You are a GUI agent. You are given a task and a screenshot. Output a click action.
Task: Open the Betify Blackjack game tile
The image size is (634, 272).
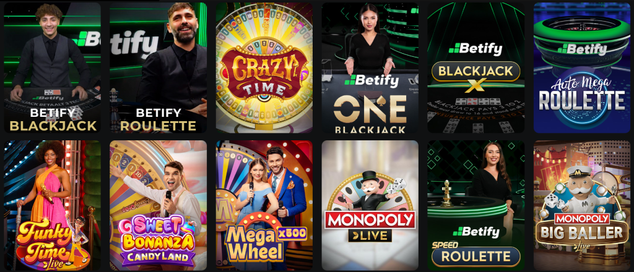[52, 68]
